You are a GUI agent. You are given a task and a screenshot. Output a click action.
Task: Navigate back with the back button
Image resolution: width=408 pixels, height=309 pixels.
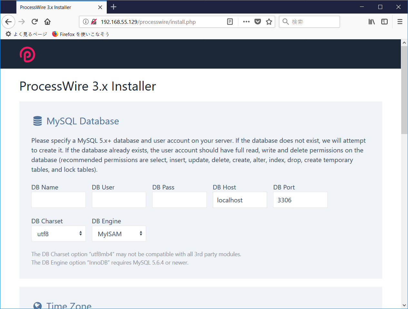[x=8, y=22]
